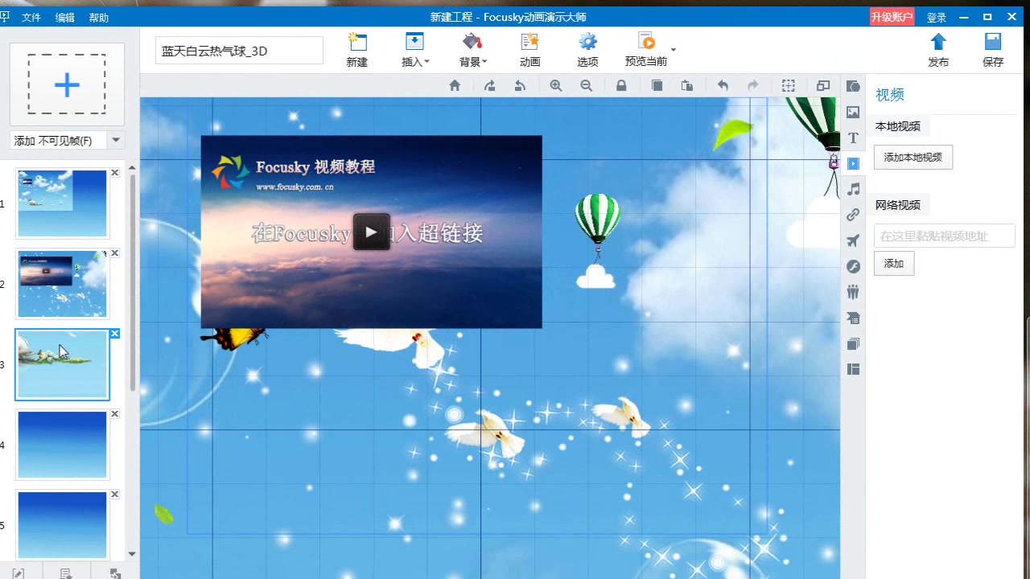Image resolution: width=1030 pixels, height=579 pixels.
Task: Open the music insert tool
Action: pyautogui.click(x=854, y=189)
